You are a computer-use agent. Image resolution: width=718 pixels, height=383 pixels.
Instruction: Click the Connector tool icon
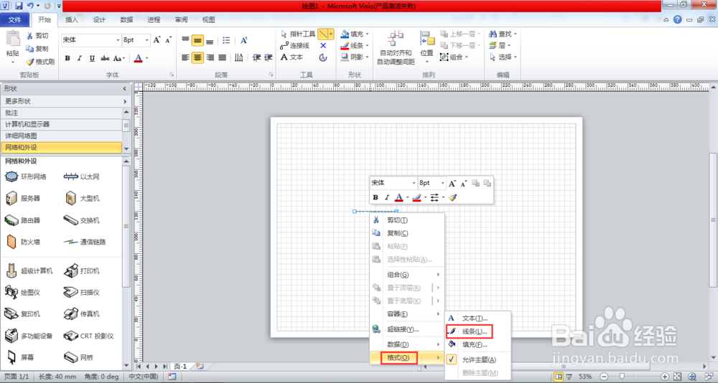pos(285,45)
